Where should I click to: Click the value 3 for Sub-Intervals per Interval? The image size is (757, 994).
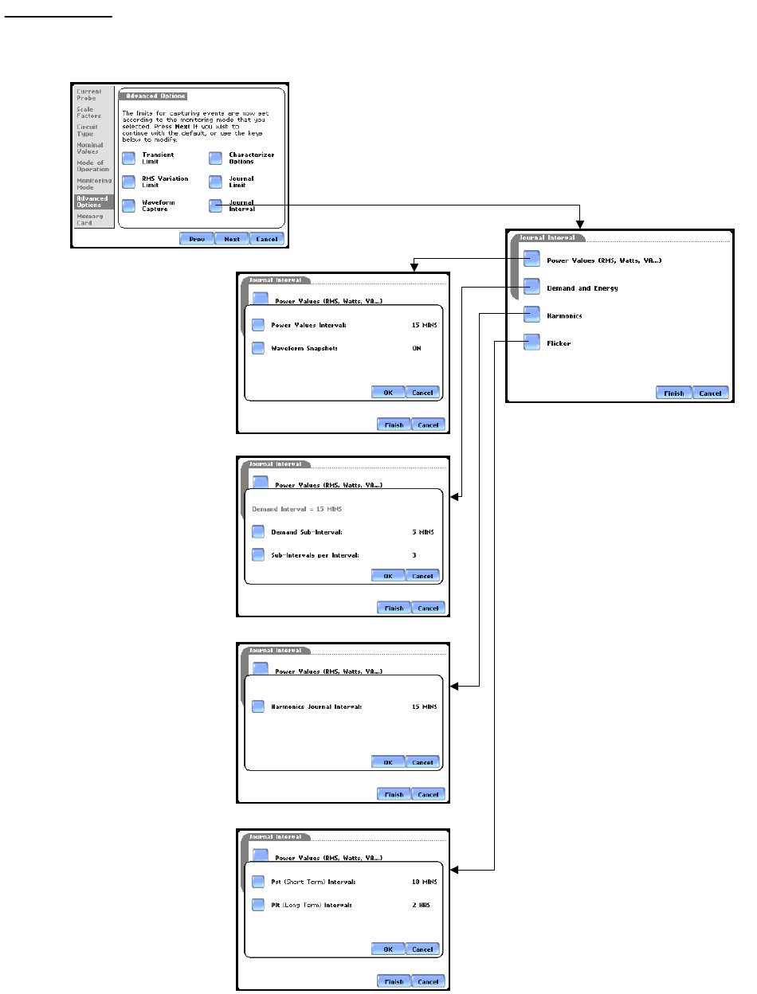coord(414,554)
